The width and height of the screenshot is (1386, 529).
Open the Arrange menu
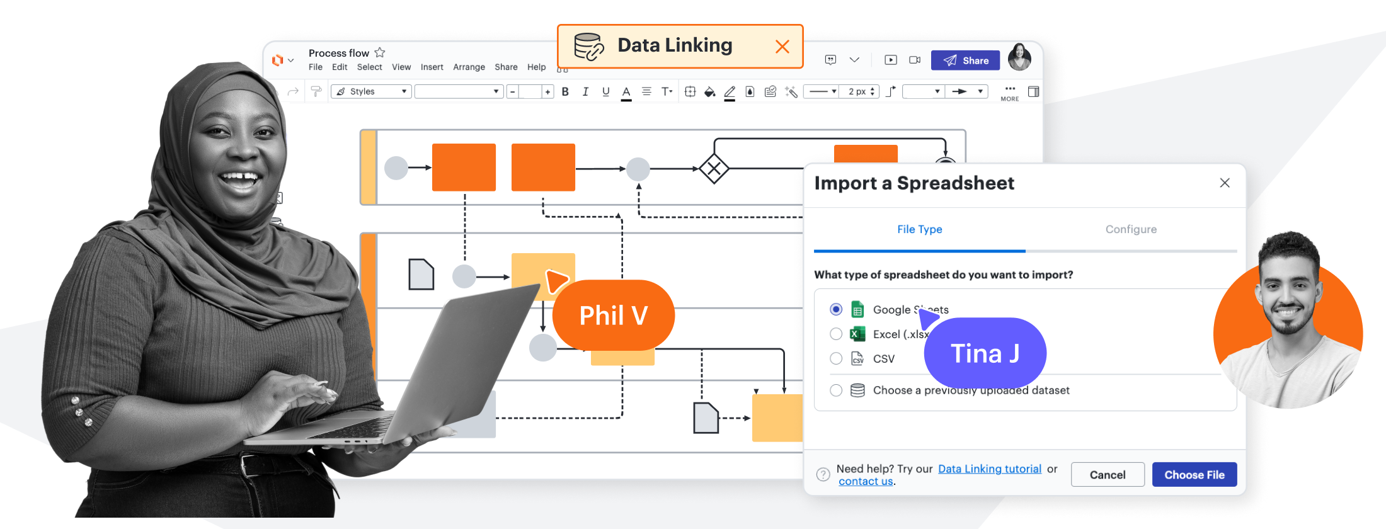469,67
